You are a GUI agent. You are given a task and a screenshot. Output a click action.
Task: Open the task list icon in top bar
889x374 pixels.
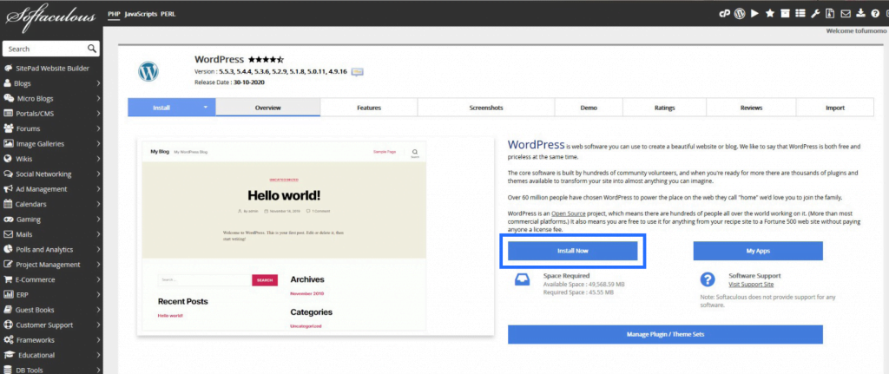coord(800,14)
